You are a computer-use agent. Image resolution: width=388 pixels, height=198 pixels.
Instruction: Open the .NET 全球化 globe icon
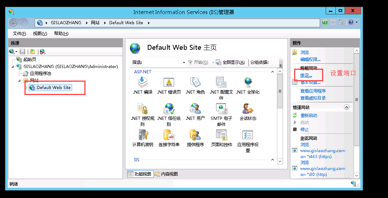pyautogui.click(x=248, y=82)
